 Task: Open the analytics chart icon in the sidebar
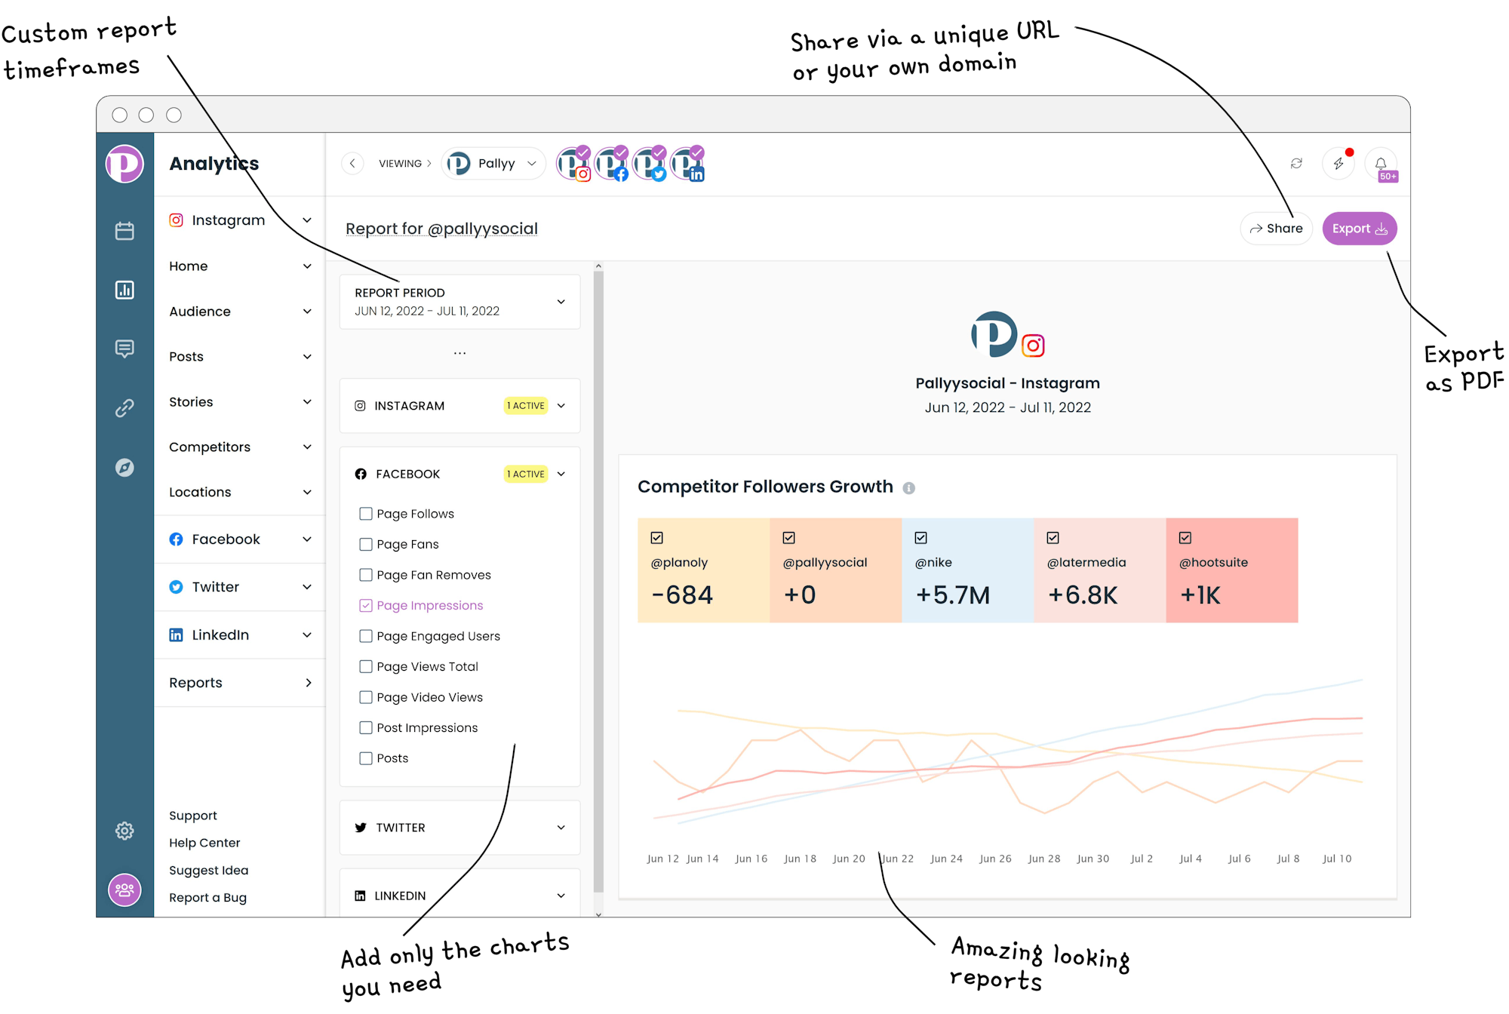tap(124, 290)
